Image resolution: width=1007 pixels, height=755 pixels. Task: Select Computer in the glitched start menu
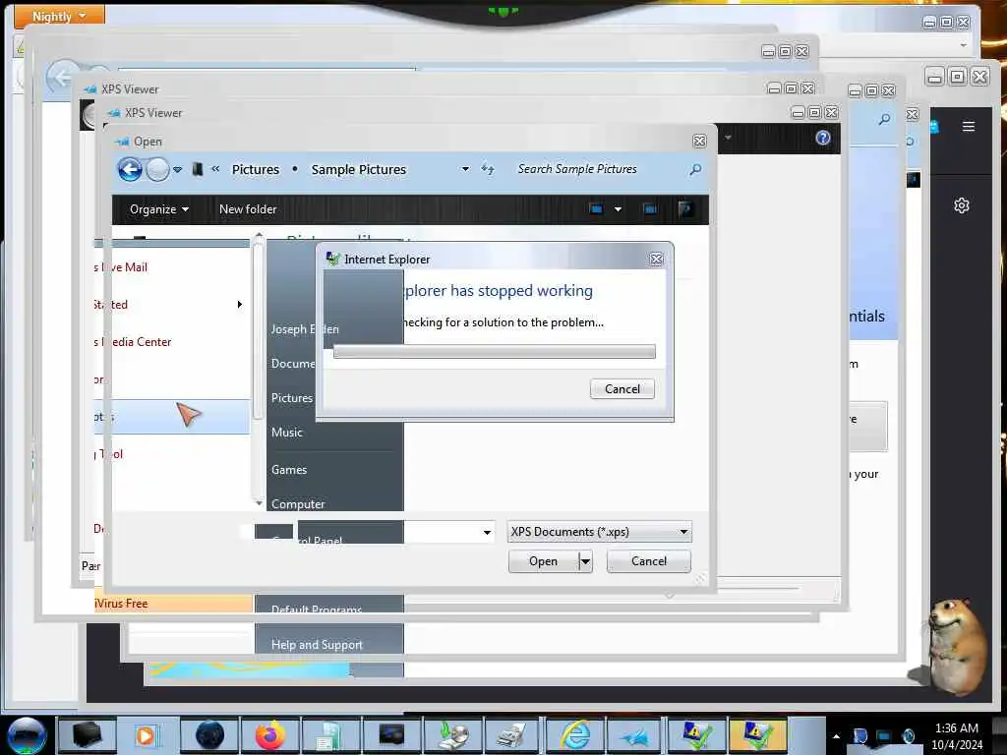coord(298,504)
